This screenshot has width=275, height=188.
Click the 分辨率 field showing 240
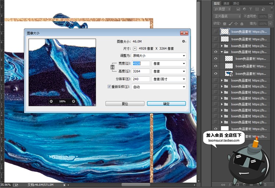pos(141,79)
